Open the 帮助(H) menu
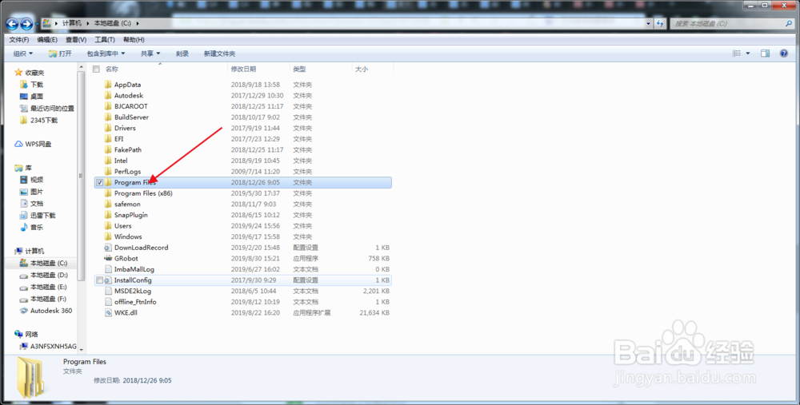Screen dimensions: 800x405 (134, 40)
